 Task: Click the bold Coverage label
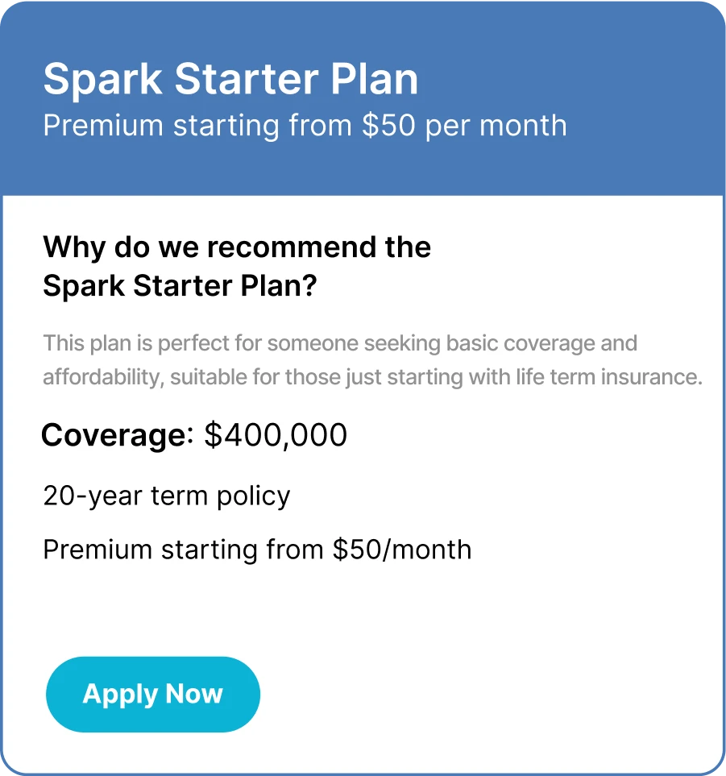tap(118, 435)
